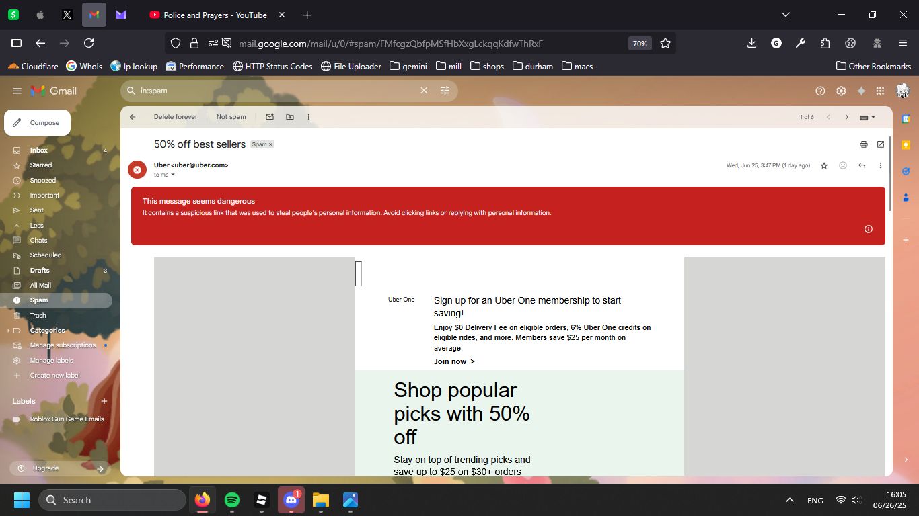
Task: Click Upgrade storage button
Action: pos(61,468)
